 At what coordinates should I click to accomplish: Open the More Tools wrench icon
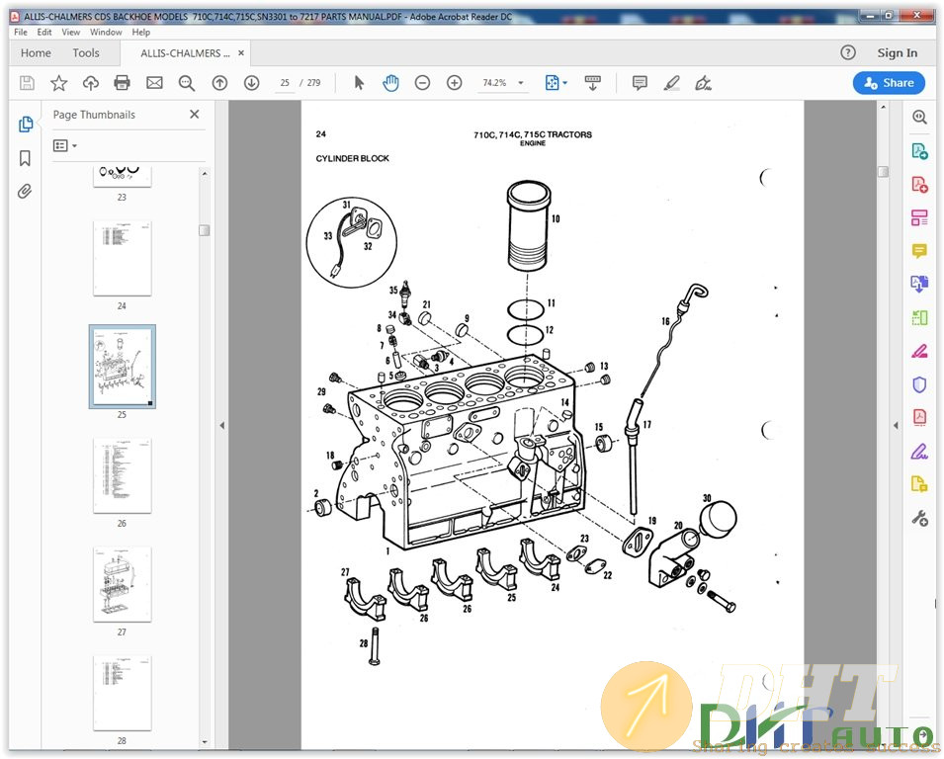(919, 518)
